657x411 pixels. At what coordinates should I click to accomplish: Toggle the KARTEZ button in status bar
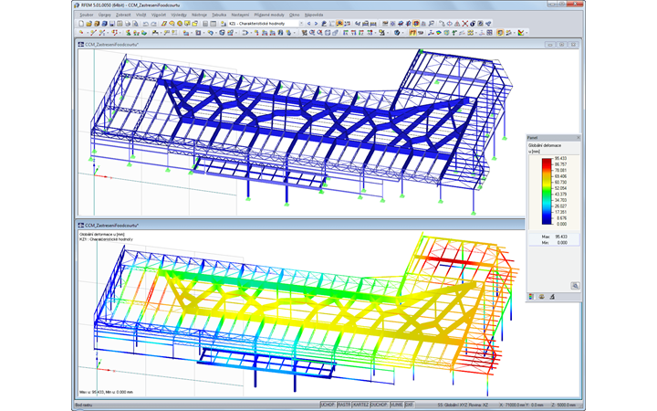click(x=360, y=405)
